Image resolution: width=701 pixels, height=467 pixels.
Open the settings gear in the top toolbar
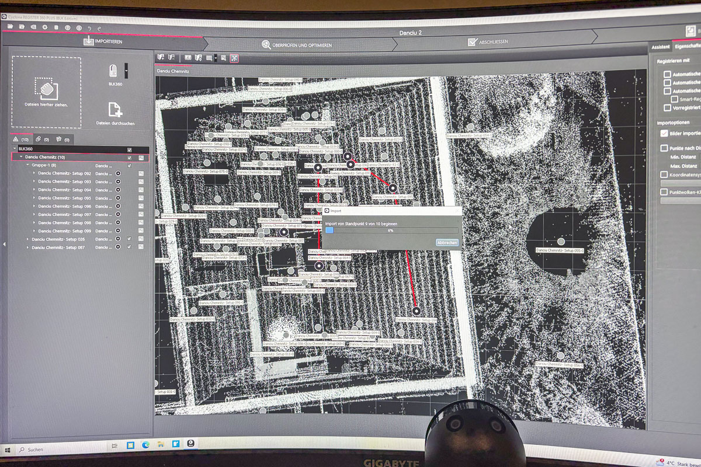tap(44, 27)
